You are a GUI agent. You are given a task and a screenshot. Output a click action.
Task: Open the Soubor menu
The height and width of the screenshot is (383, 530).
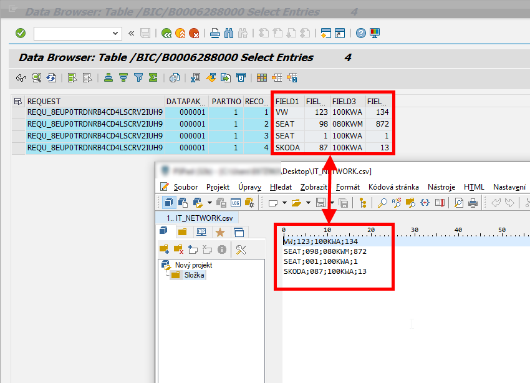(185, 187)
